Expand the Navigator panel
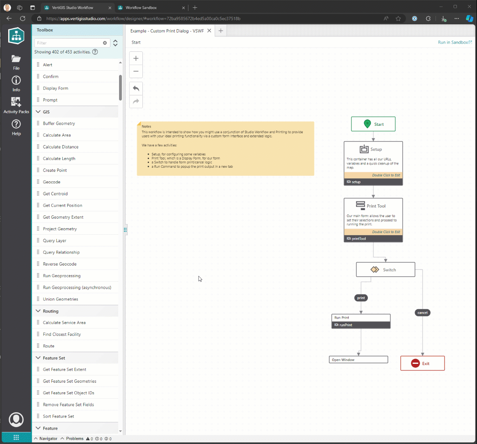This screenshot has width=477, height=444. 46,439
